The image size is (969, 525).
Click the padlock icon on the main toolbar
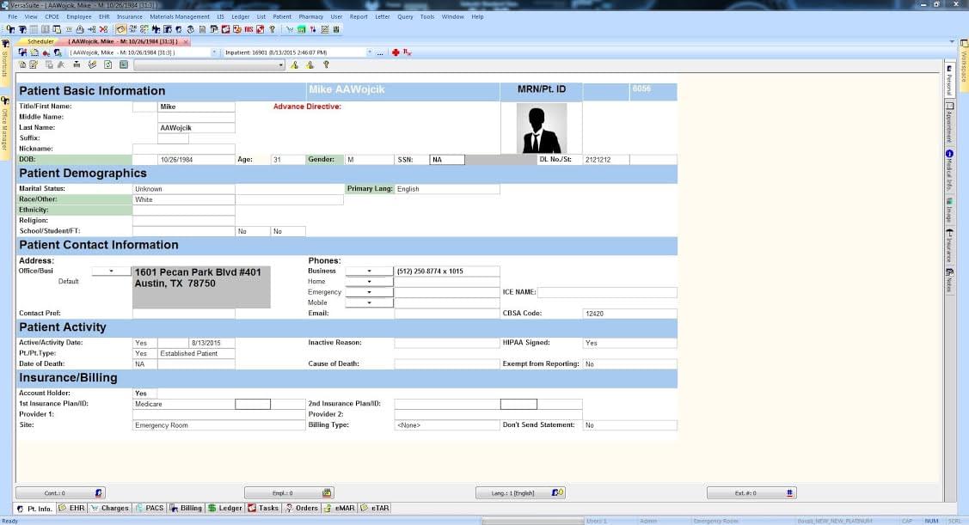click(78, 27)
